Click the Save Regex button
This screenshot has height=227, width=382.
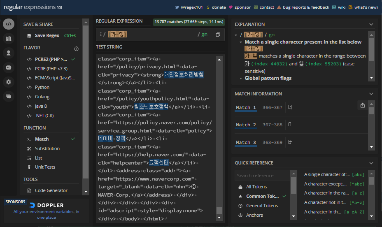[x=51, y=35]
